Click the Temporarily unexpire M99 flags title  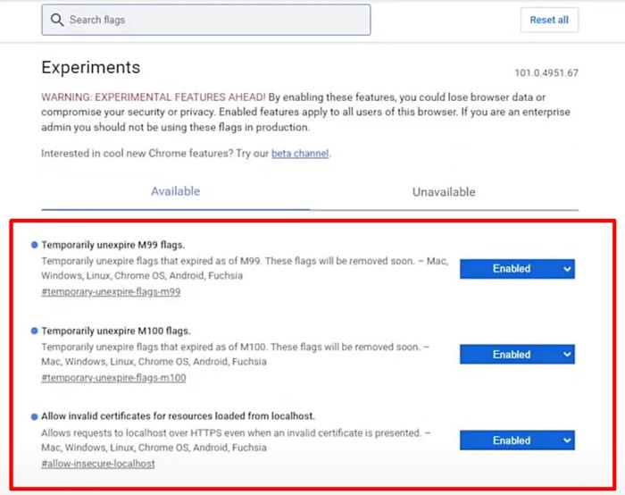click(x=113, y=245)
